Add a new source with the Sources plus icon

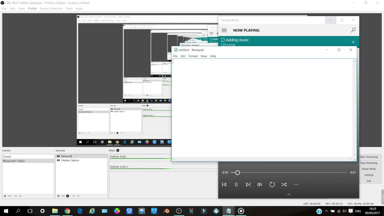pyautogui.click(x=58, y=196)
